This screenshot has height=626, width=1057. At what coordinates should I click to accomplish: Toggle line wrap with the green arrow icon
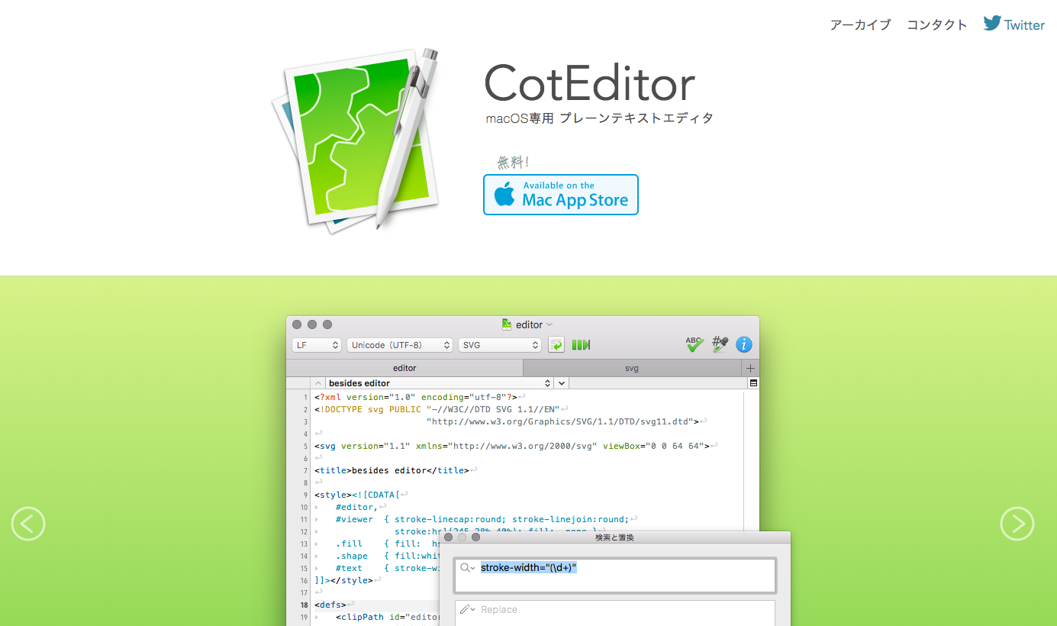click(556, 344)
